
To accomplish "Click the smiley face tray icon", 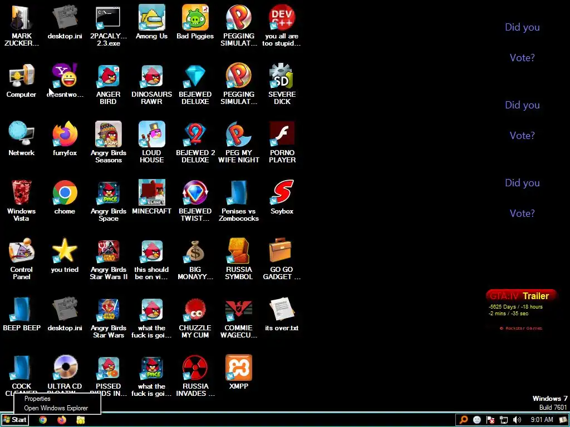I will tap(477, 420).
